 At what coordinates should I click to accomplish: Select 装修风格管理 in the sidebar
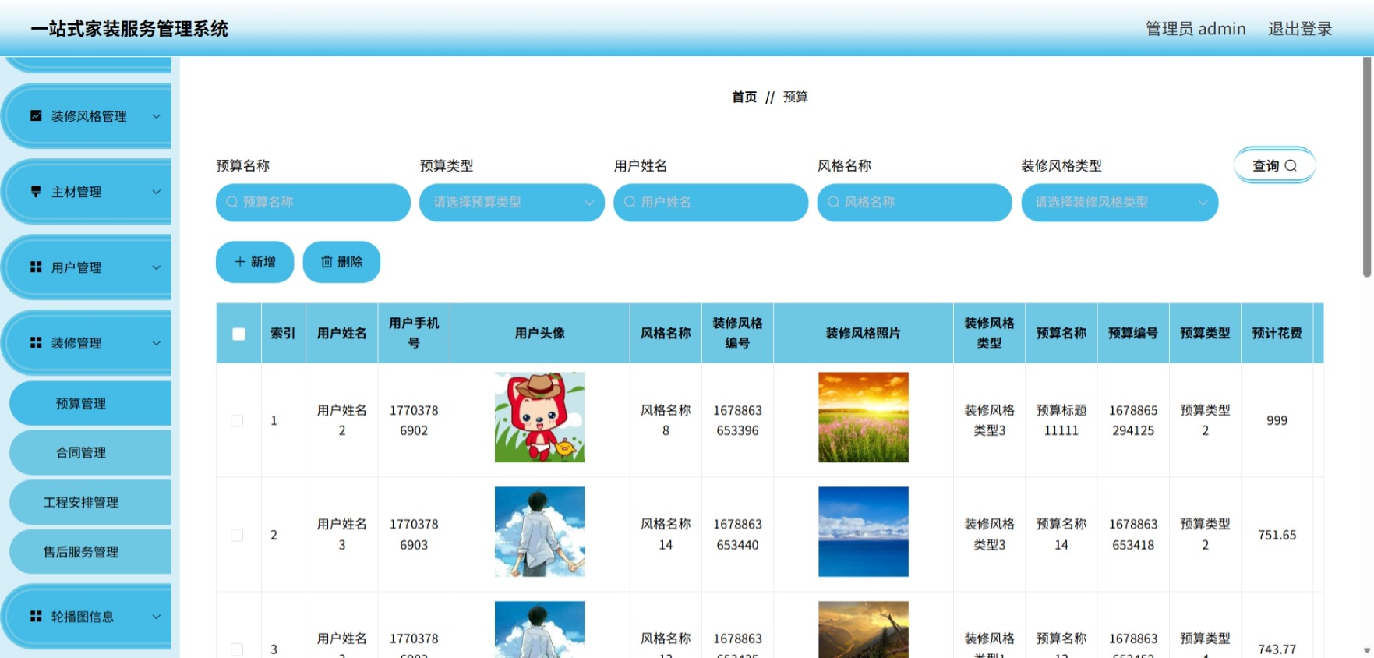point(87,116)
